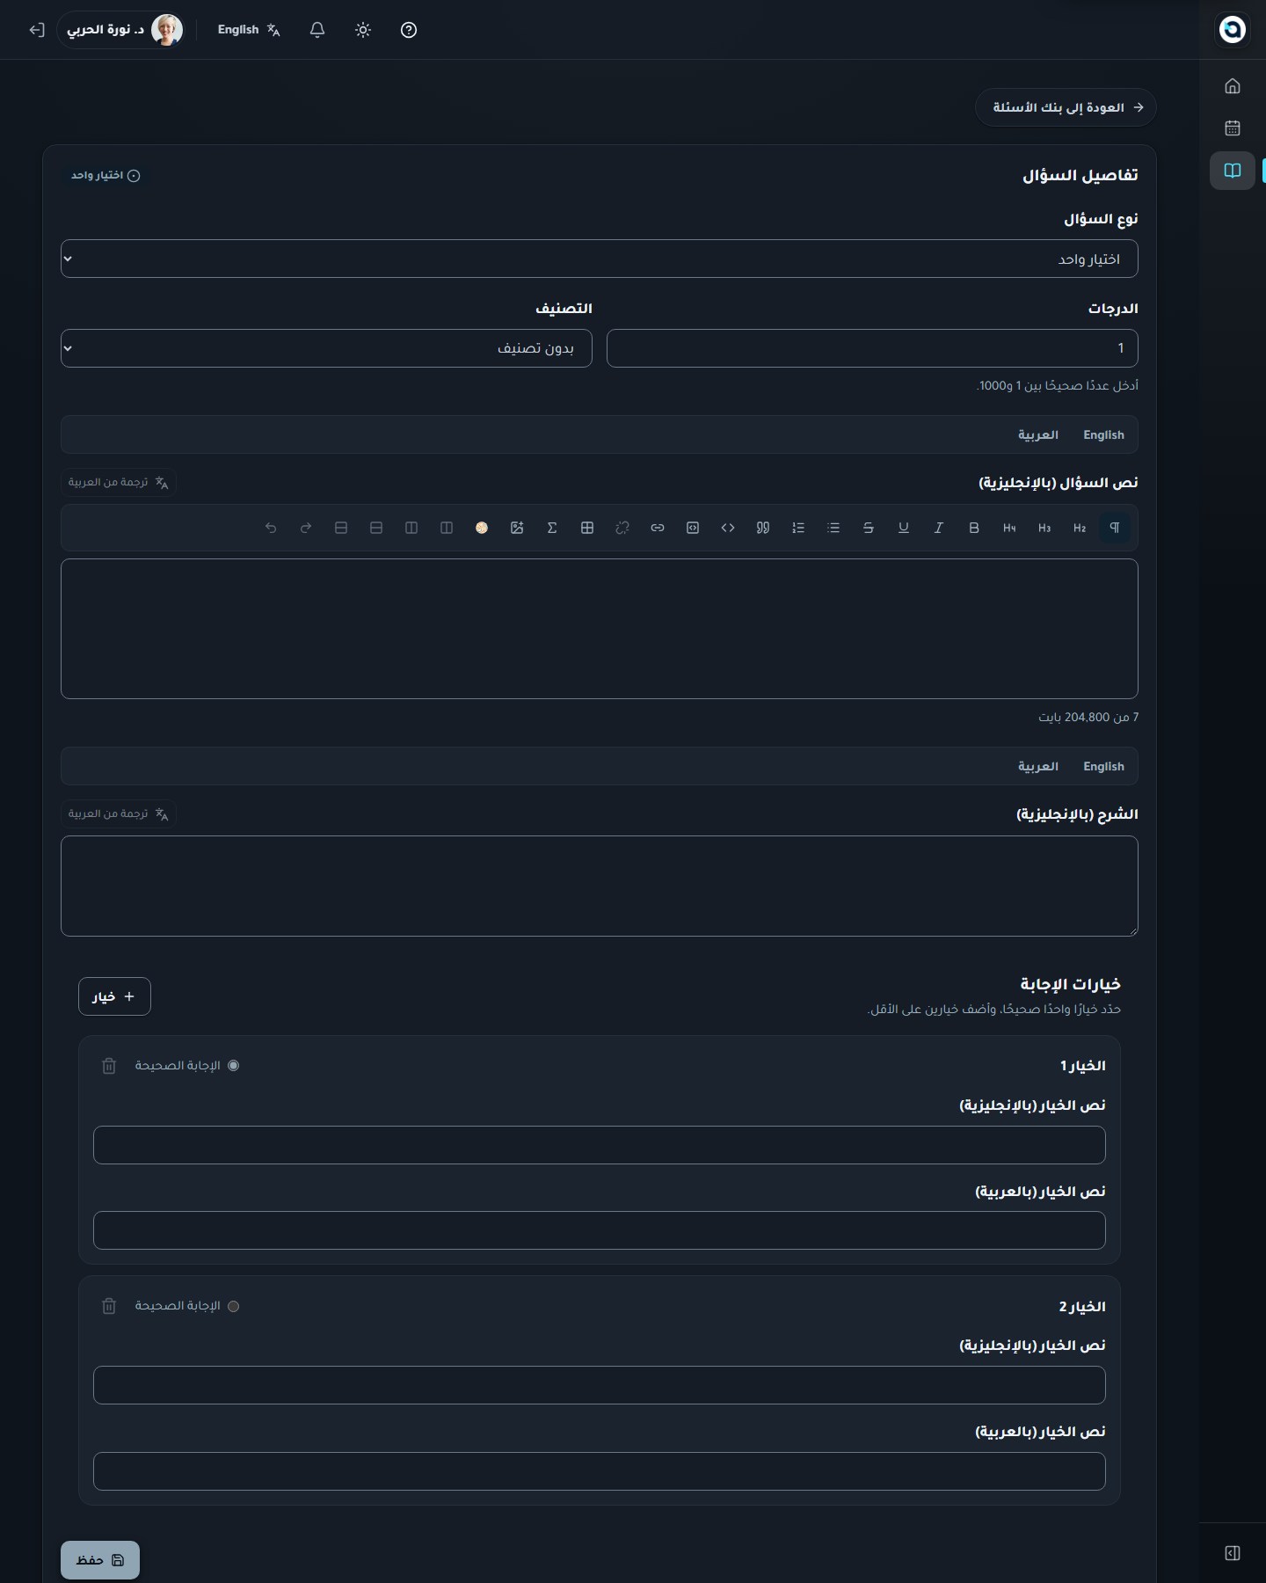The image size is (1266, 1583).
Task: Select the paragraph format icon in the editor toolbar
Action: pyautogui.click(x=1115, y=528)
